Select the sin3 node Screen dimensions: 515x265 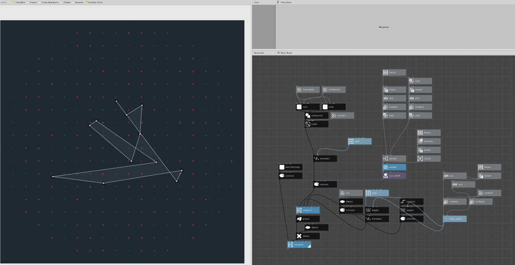coord(420,98)
